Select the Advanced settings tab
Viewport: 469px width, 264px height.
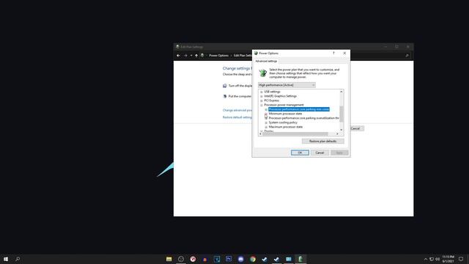click(x=266, y=61)
